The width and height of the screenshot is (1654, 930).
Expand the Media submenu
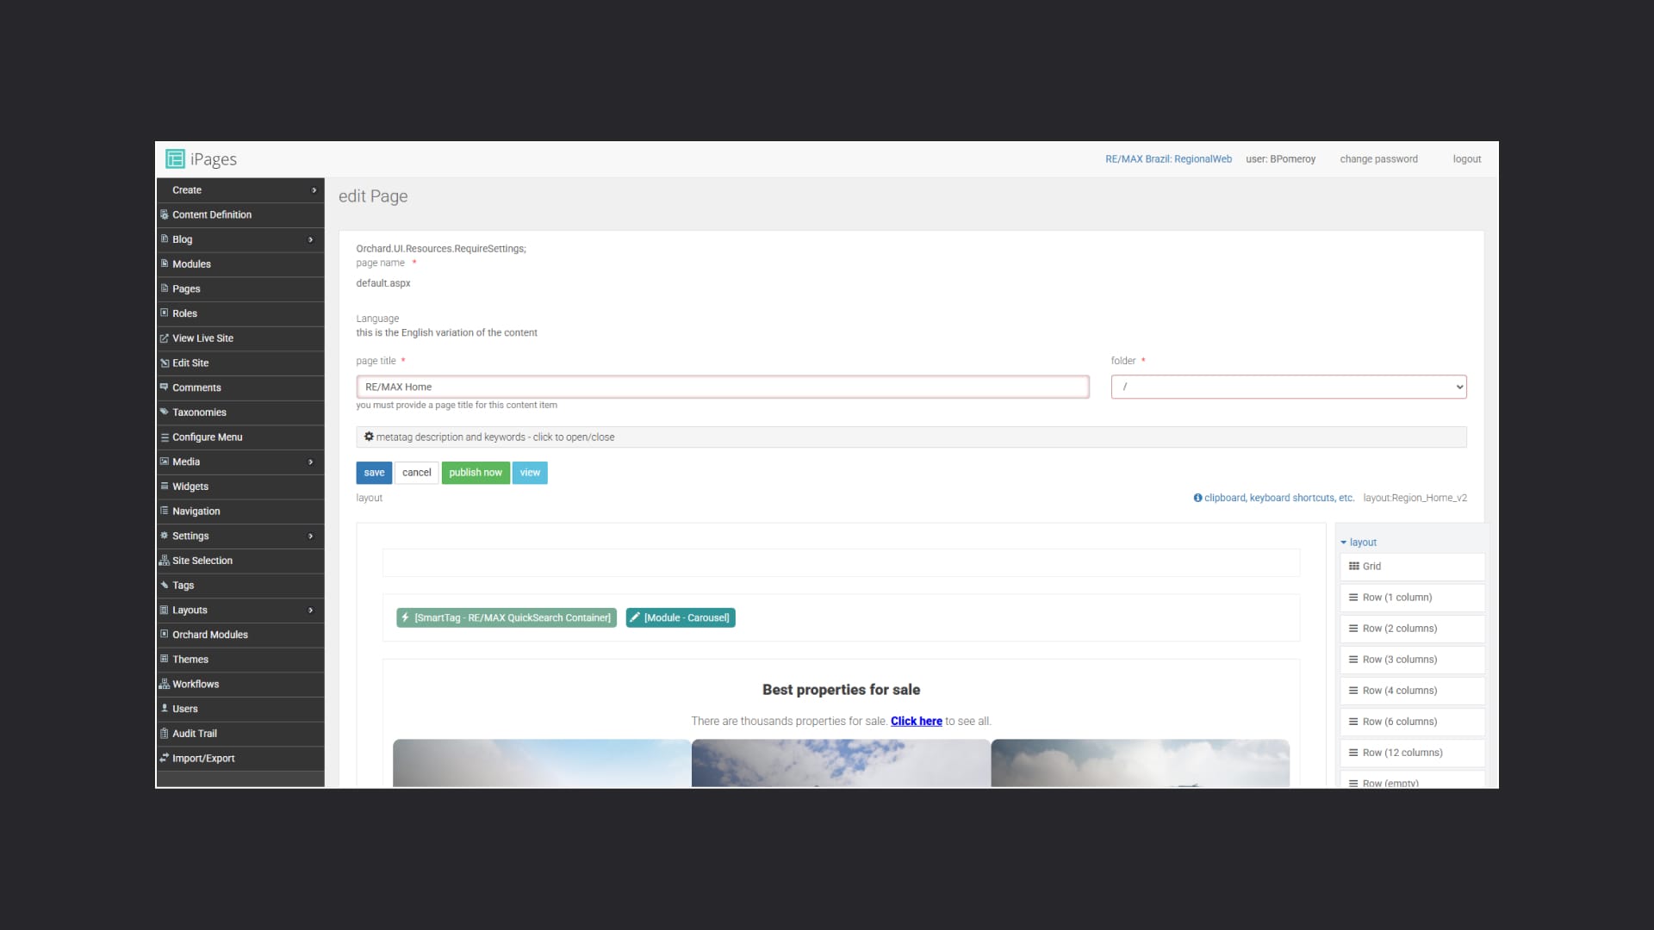point(311,462)
